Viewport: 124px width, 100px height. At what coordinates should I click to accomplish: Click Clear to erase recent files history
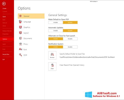point(52,66)
